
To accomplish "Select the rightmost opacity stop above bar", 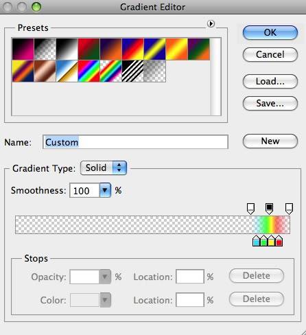I will pyautogui.click(x=289, y=209).
